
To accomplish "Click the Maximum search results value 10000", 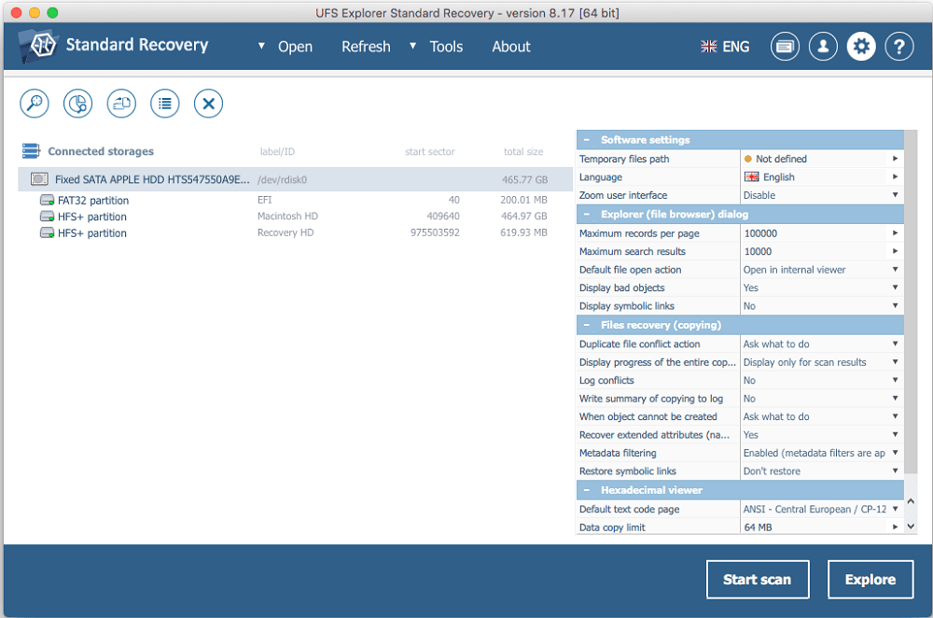I will (x=758, y=251).
